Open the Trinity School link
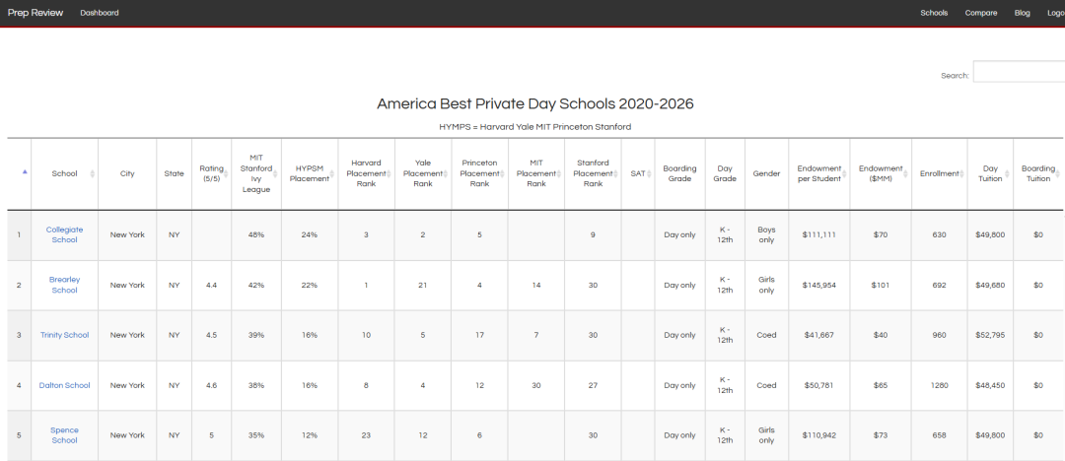Screen dimensions: 1065x461 tap(64, 335)
